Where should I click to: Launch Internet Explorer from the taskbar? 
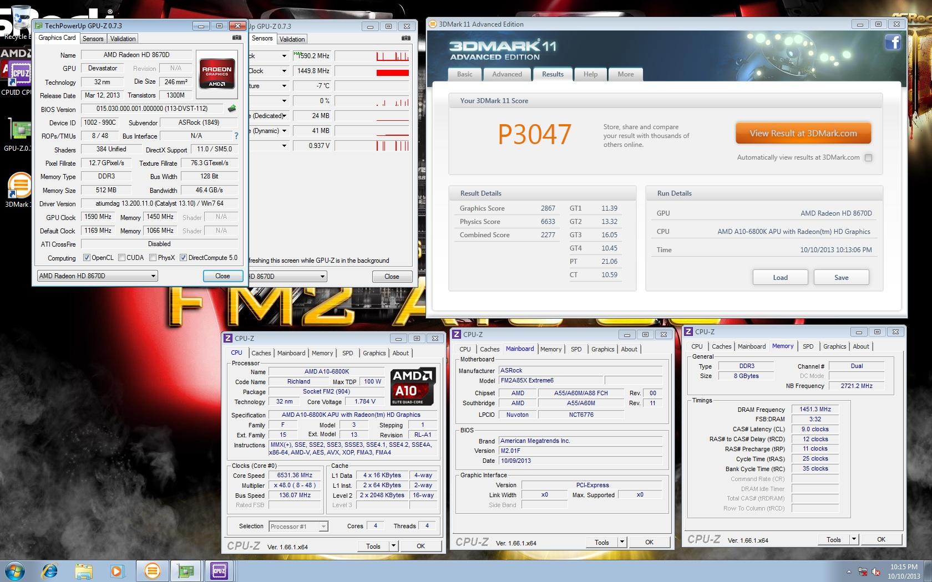coord(50,571)
